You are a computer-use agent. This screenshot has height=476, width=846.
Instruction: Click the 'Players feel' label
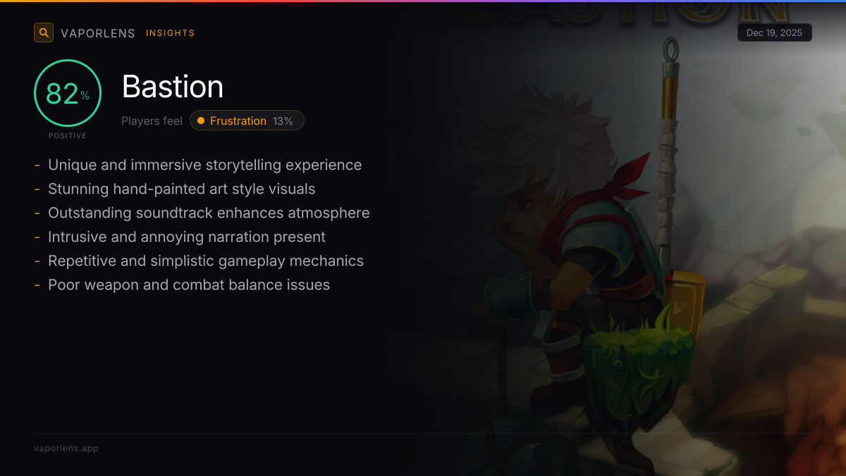click(152, 121)
